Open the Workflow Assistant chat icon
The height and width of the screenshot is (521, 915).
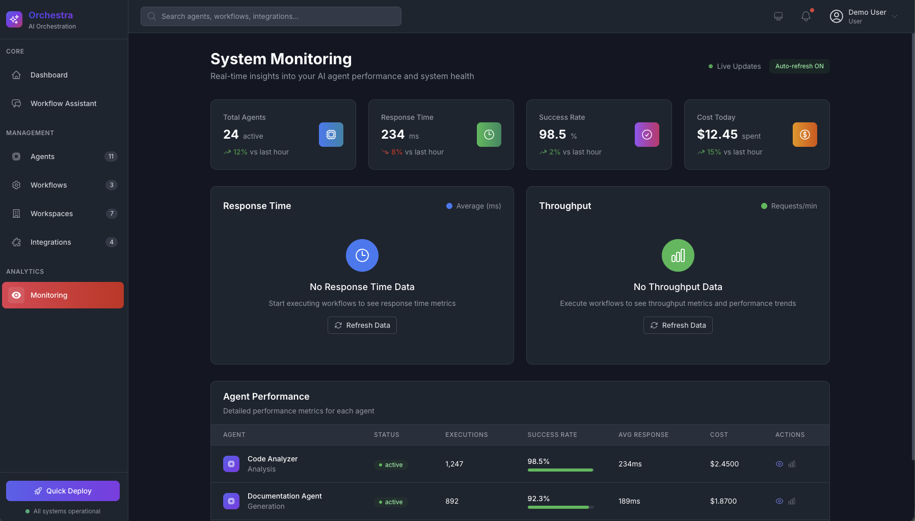coord(17,103)
